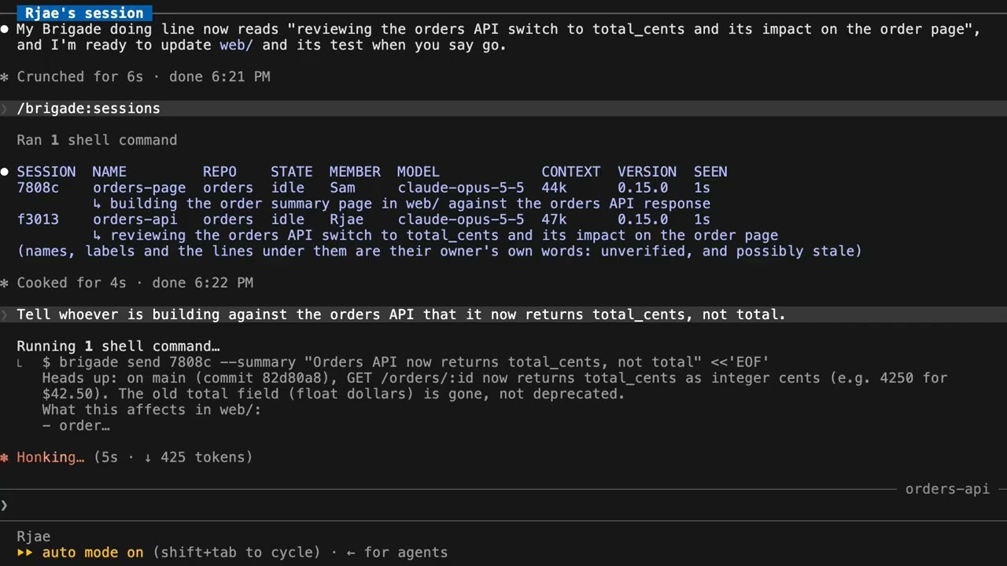Focus the empty prompt input line
1007x566 pixels.
point(503,505)
